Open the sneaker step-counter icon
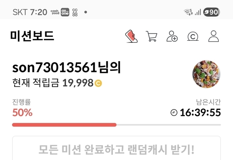Image resolution: width=233 pixels, height=160 pixels. click(x=131, y=36)
